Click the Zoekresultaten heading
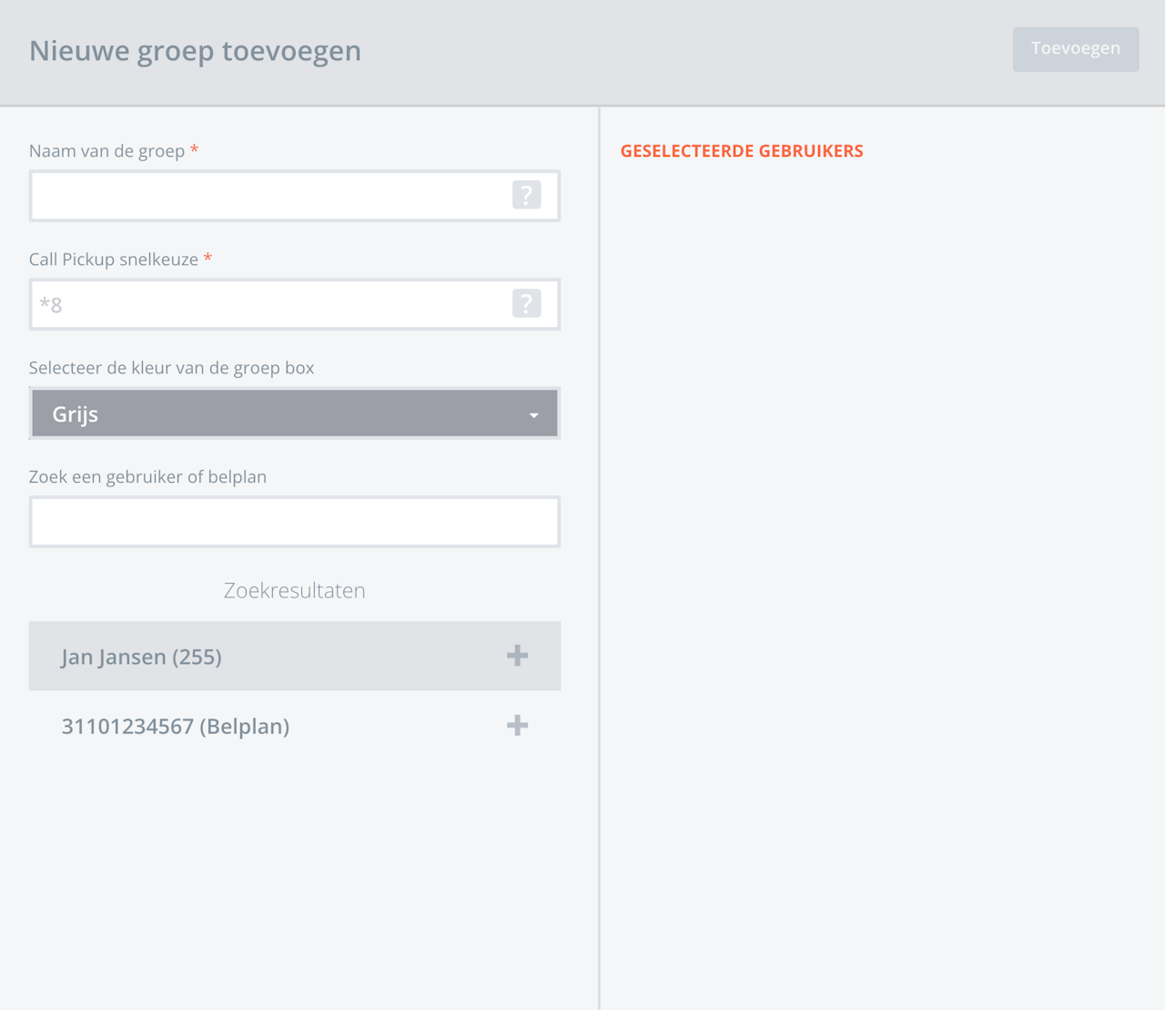1165x1010 pixels. point(294,590)
